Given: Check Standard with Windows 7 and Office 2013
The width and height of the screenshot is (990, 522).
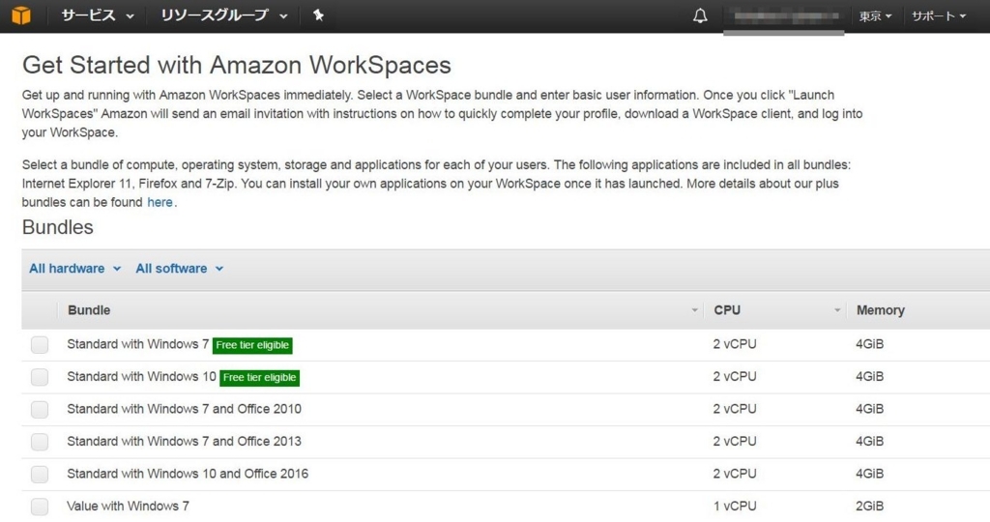Looking at the screenshot, I should pyautogui.click(x=40, y=442).
